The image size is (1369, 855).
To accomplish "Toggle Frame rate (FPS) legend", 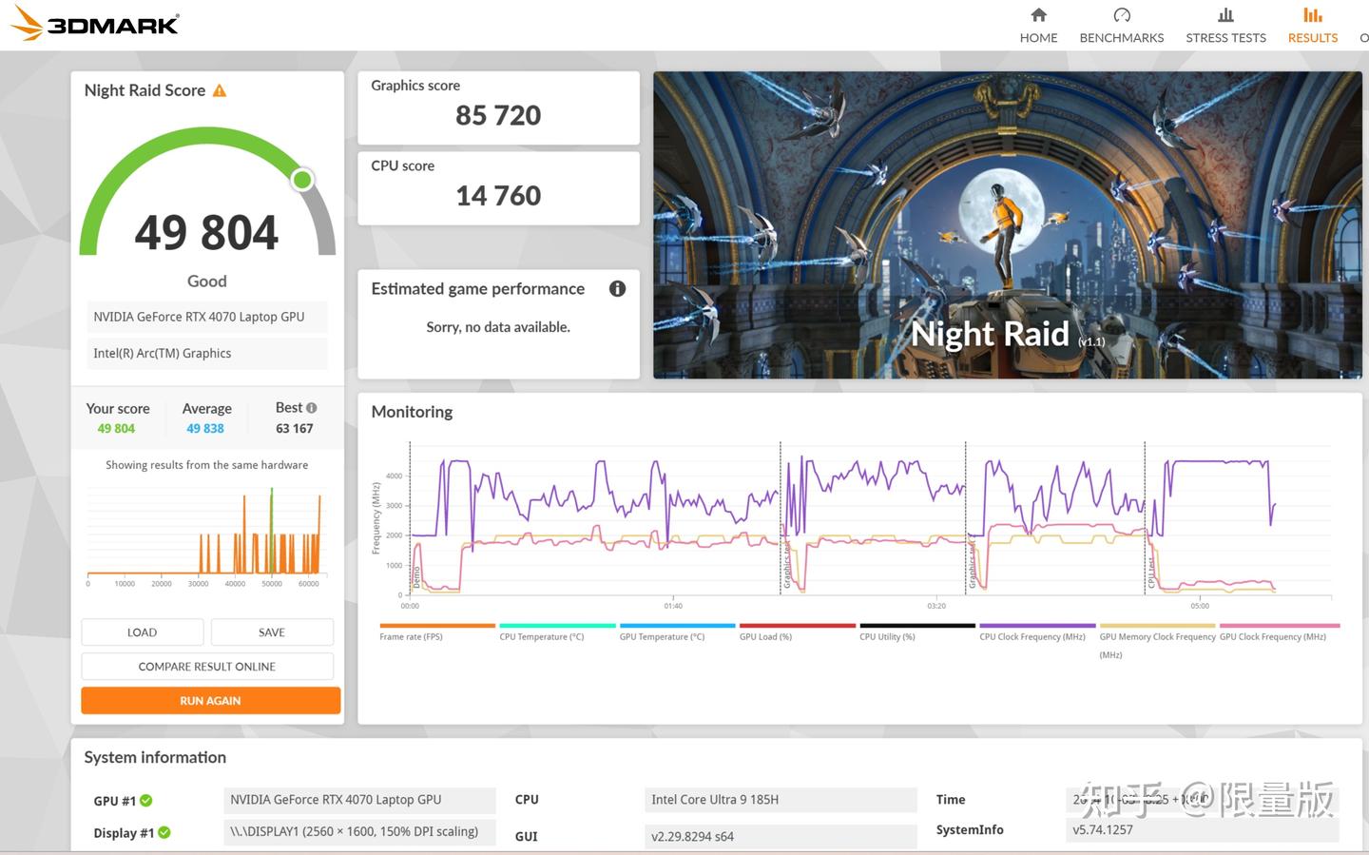I will [437, 632].
